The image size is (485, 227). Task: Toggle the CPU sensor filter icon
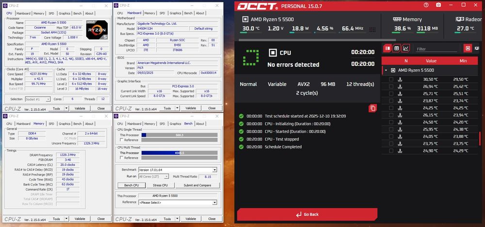(468, 48)
